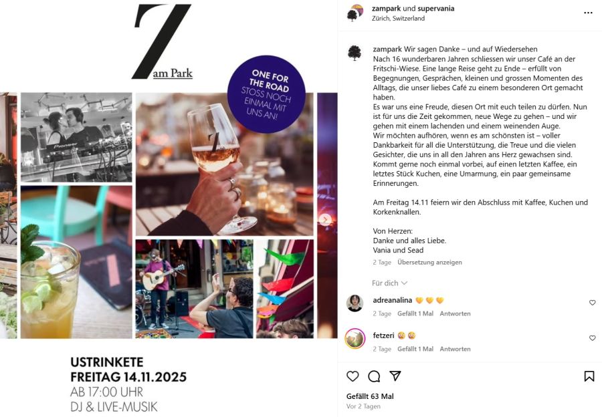This screenshot has width=602, height=417.
Task: Open fetzeri's story ring avatar
Action: click(x=355, y=339)
